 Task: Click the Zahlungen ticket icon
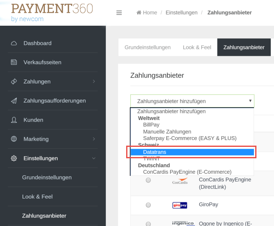(x=14, y=82)
